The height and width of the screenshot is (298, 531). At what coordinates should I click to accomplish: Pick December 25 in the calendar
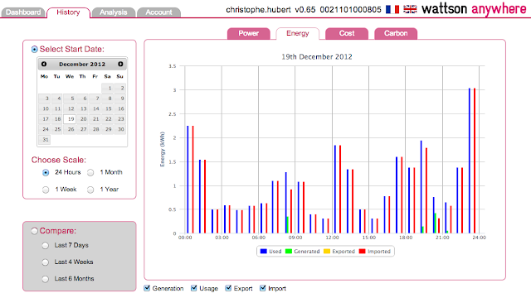[57, 129]
